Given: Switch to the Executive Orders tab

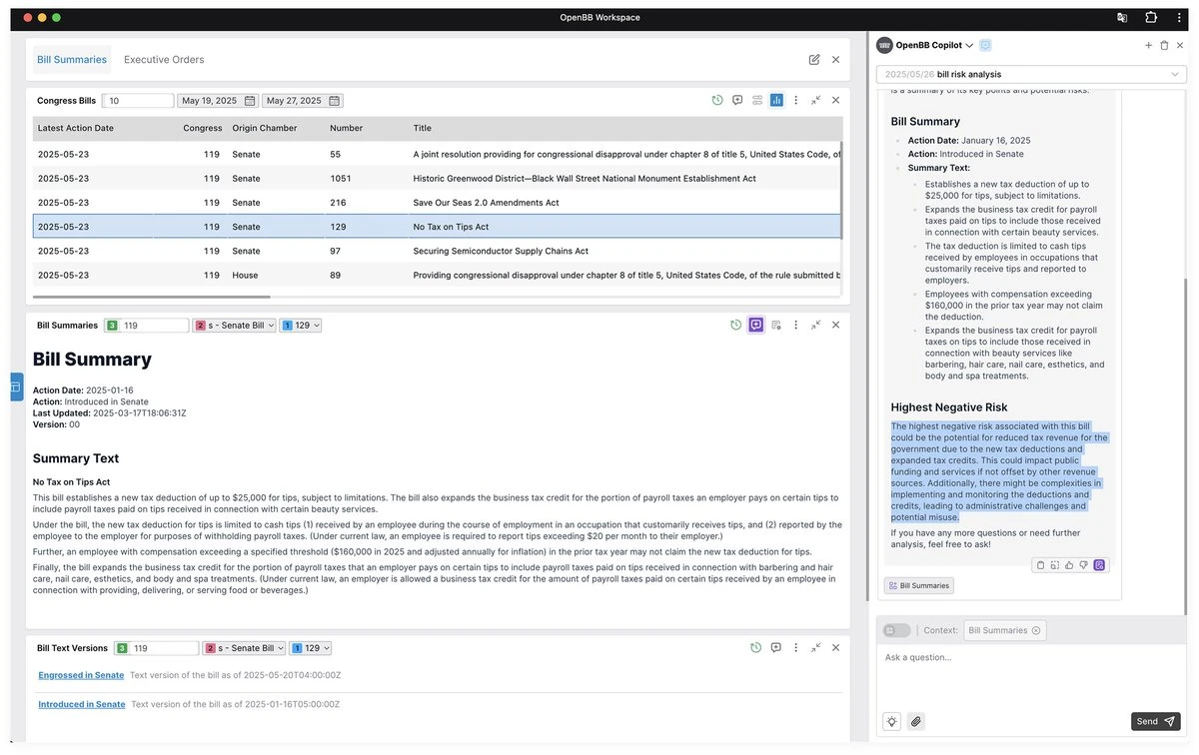Looking at the screenshot, I should point(164,60).
